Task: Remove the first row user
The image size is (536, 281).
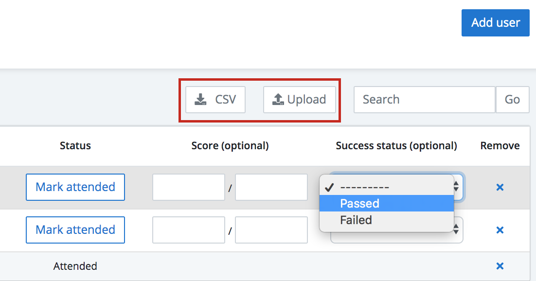Action: coord(500,187)
